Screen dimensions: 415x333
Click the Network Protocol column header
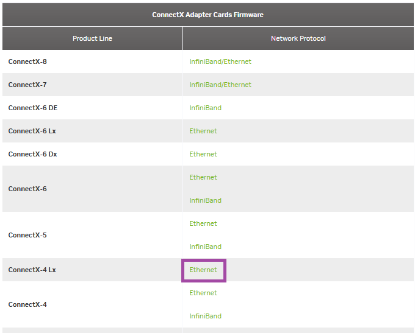[298, 38]
